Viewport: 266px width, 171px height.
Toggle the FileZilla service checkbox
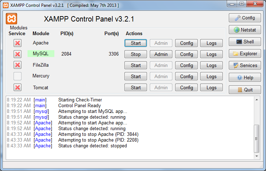[18, 65]
